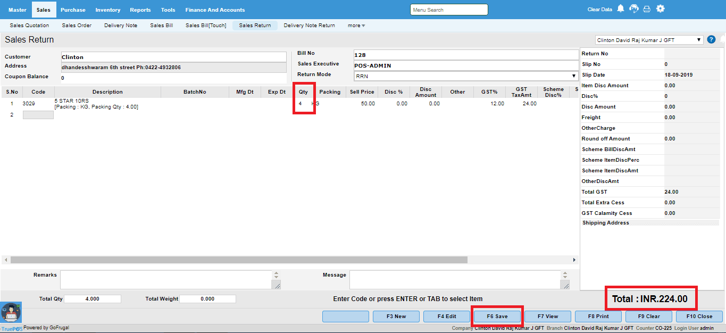Open the Return Mode RRN dropdown
The height and width of the screenshot is (333, 726).
pos(466,76)
